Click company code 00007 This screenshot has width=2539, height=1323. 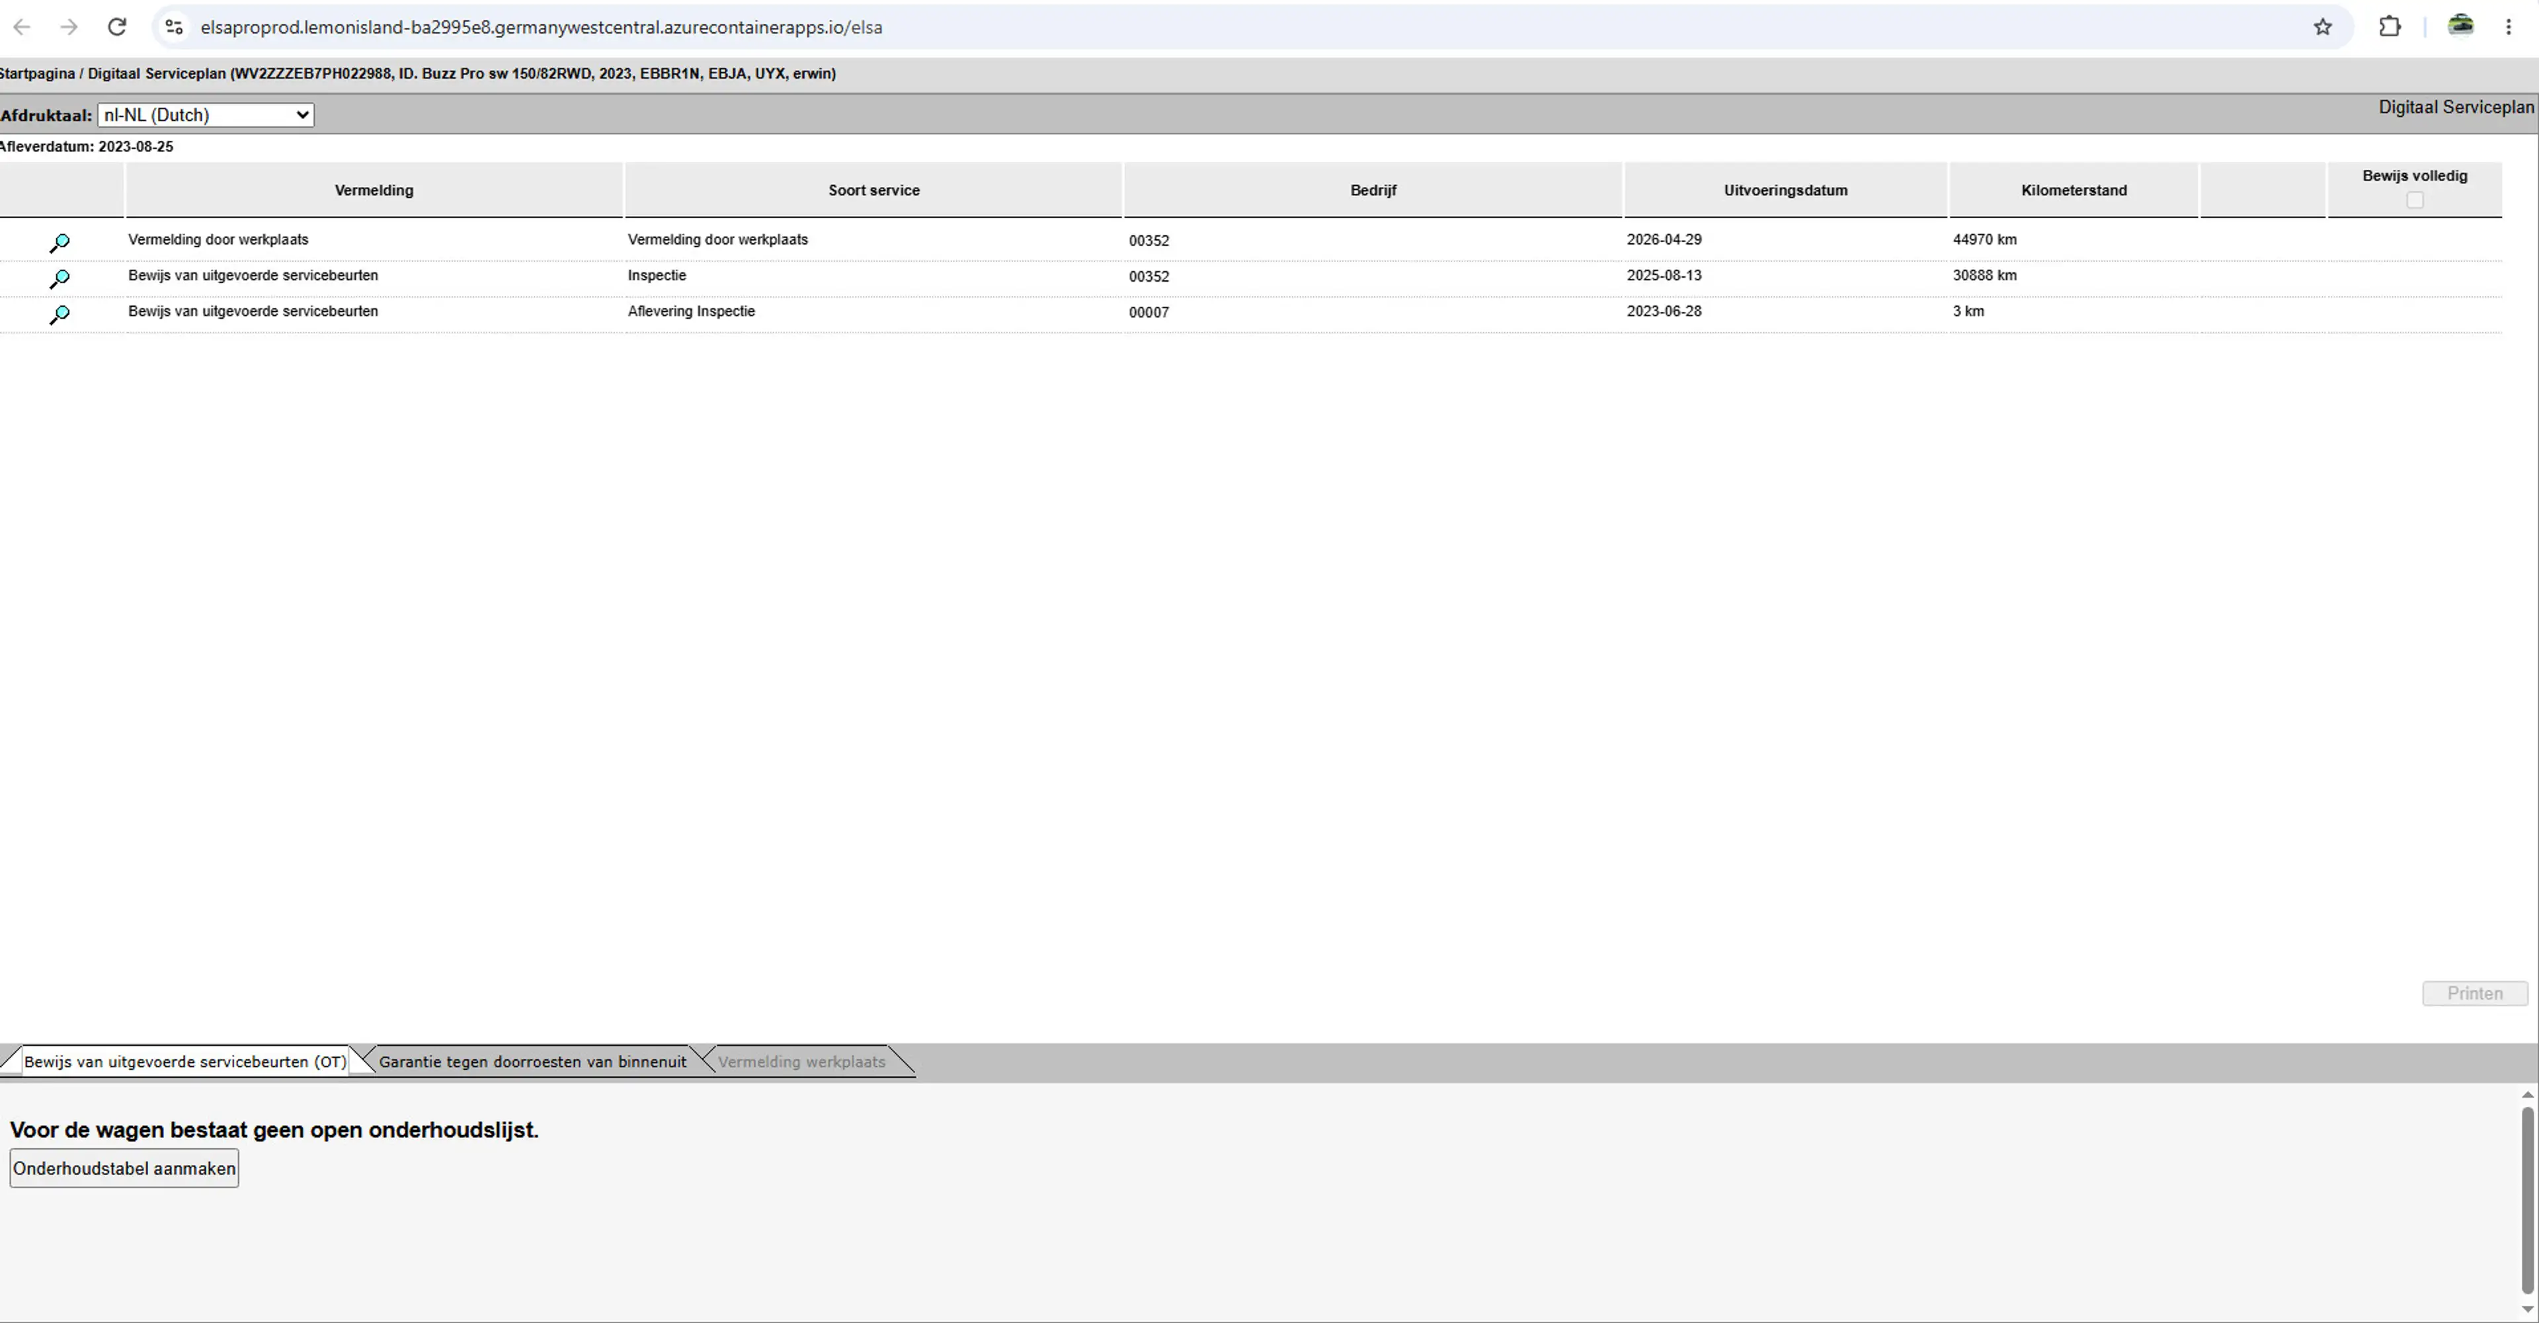(1149, 313)
